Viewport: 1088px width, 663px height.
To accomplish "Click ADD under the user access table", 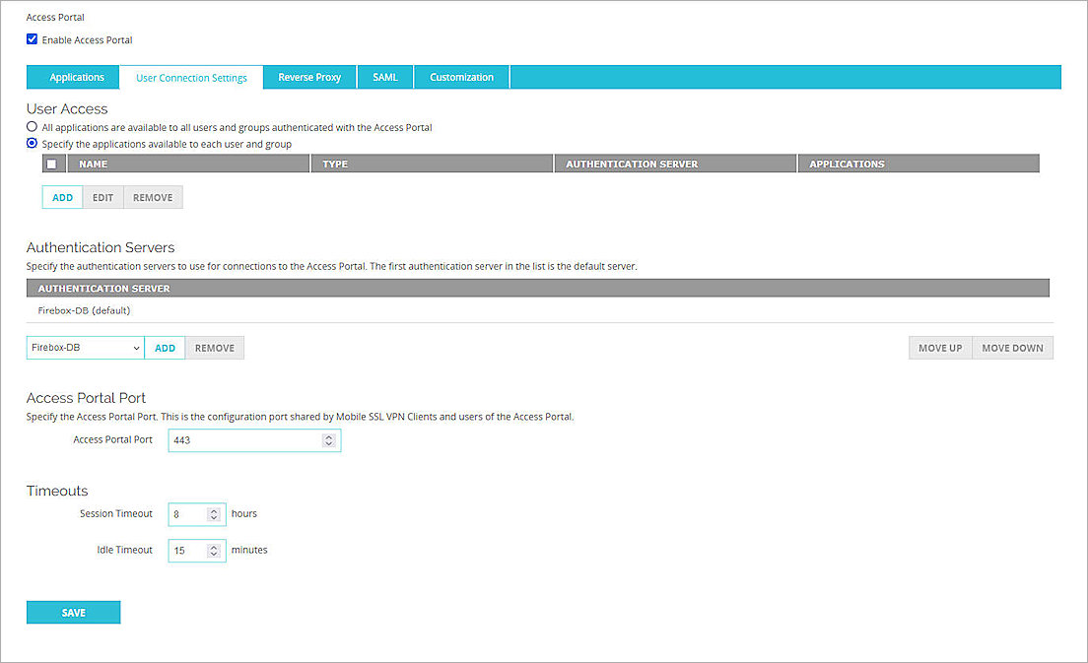I will point(62,197).
